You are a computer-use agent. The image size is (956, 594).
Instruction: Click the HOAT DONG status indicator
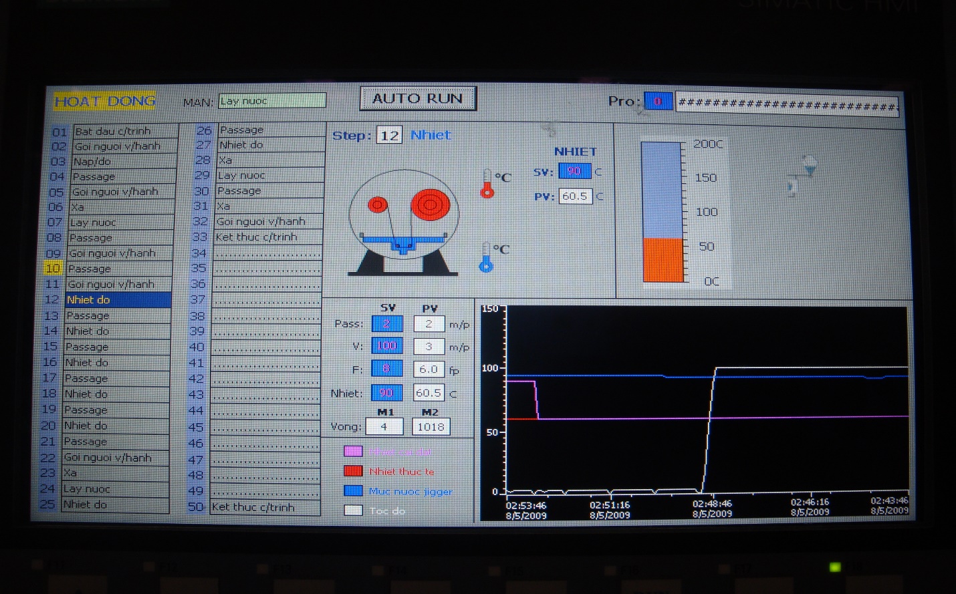[105, 102]
